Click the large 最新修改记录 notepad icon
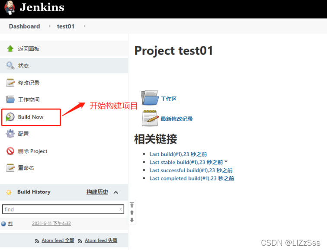 click(150, 118)
